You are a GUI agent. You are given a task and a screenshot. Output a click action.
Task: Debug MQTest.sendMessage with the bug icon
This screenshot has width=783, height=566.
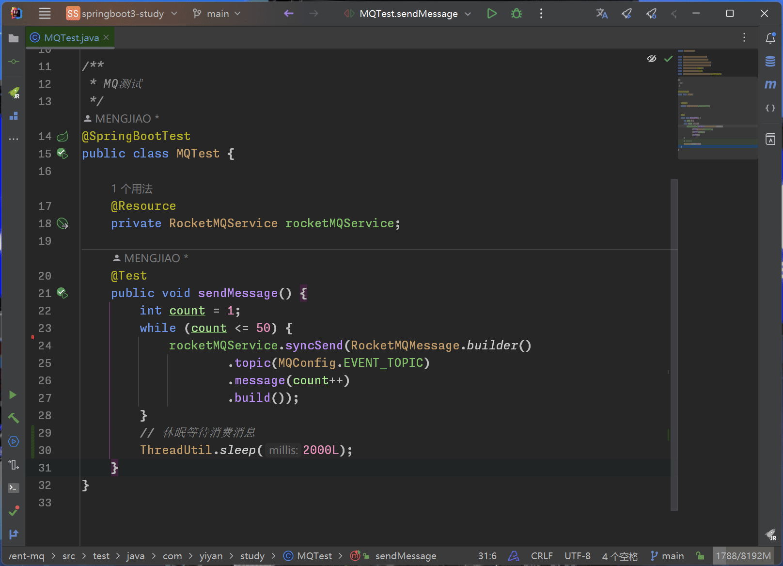(517, 14)
